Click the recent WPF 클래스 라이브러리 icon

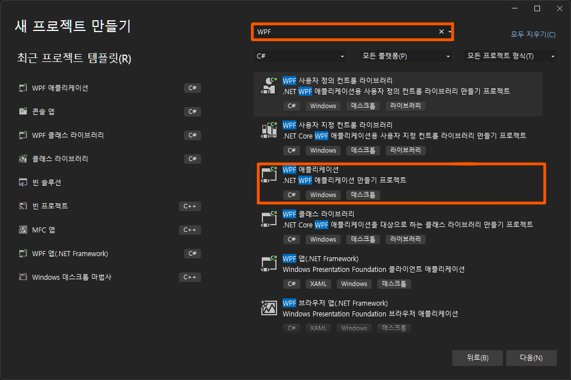23,135
